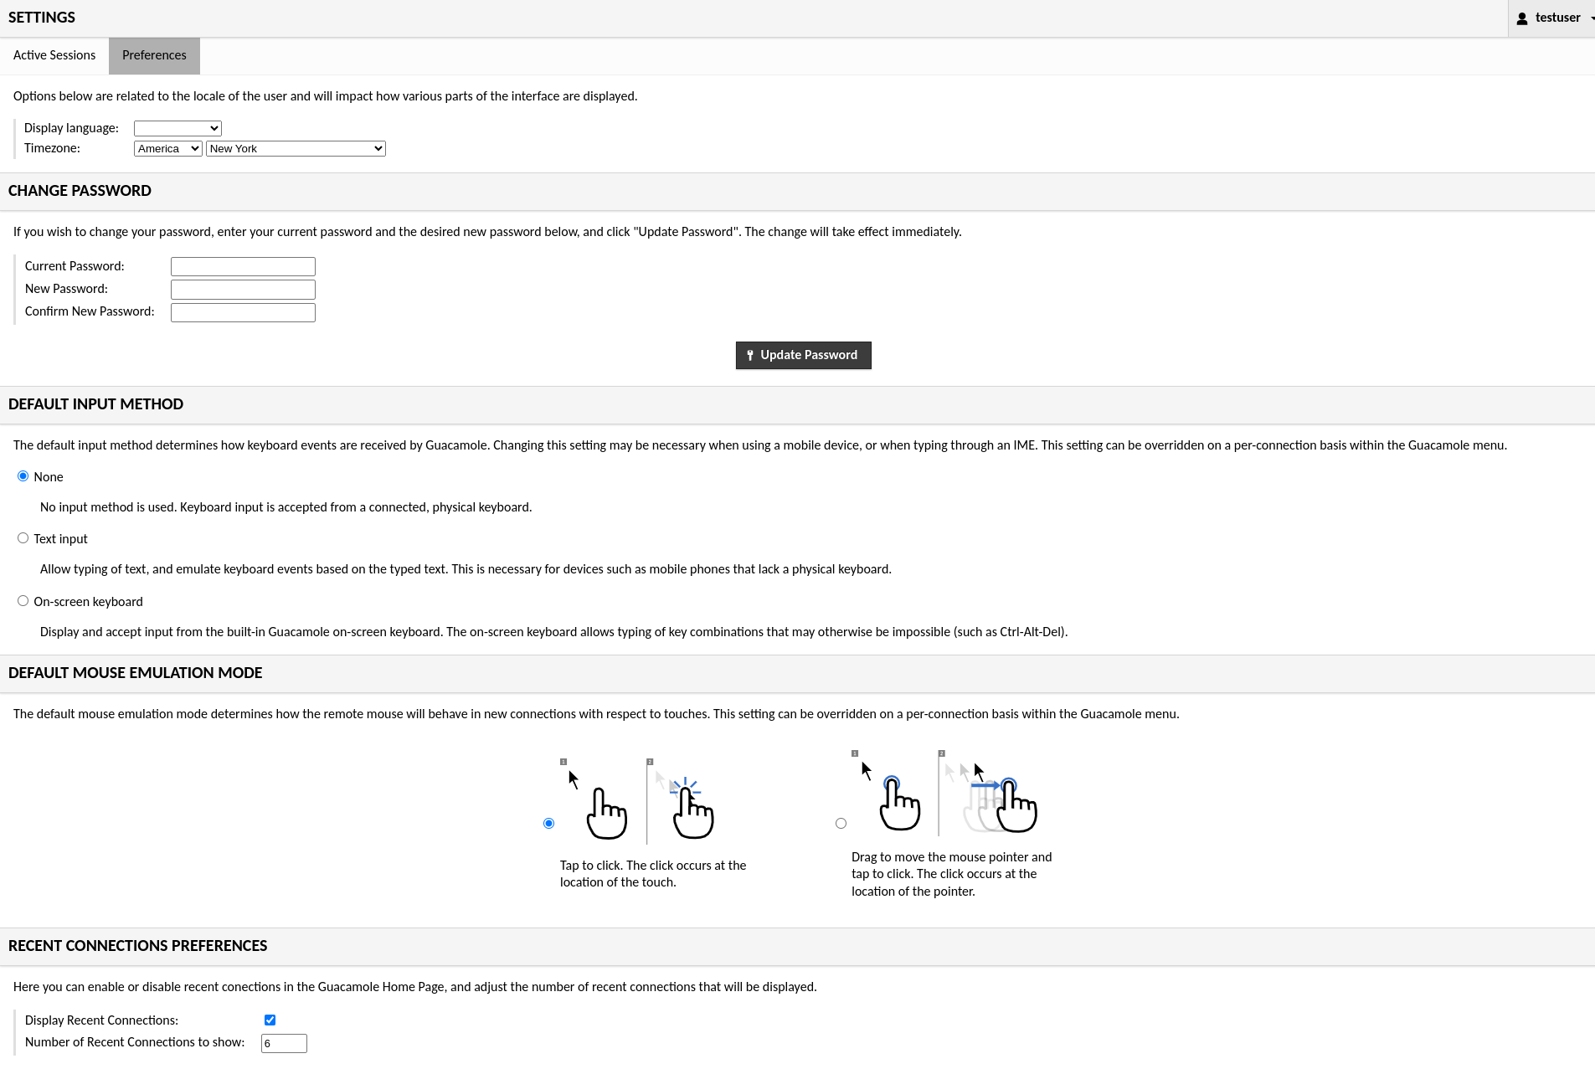This screenshot has width=1595, height=1069.
Task: Select the touchscreen mouse emulation radio button
Action: click(549, 824)
